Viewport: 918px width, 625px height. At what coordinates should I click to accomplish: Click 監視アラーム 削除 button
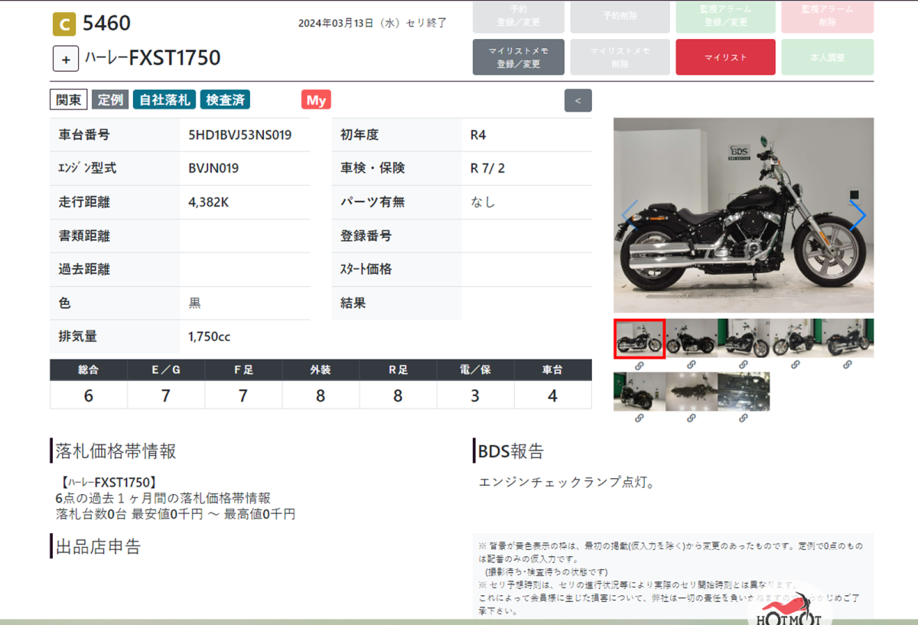[828, 16]
